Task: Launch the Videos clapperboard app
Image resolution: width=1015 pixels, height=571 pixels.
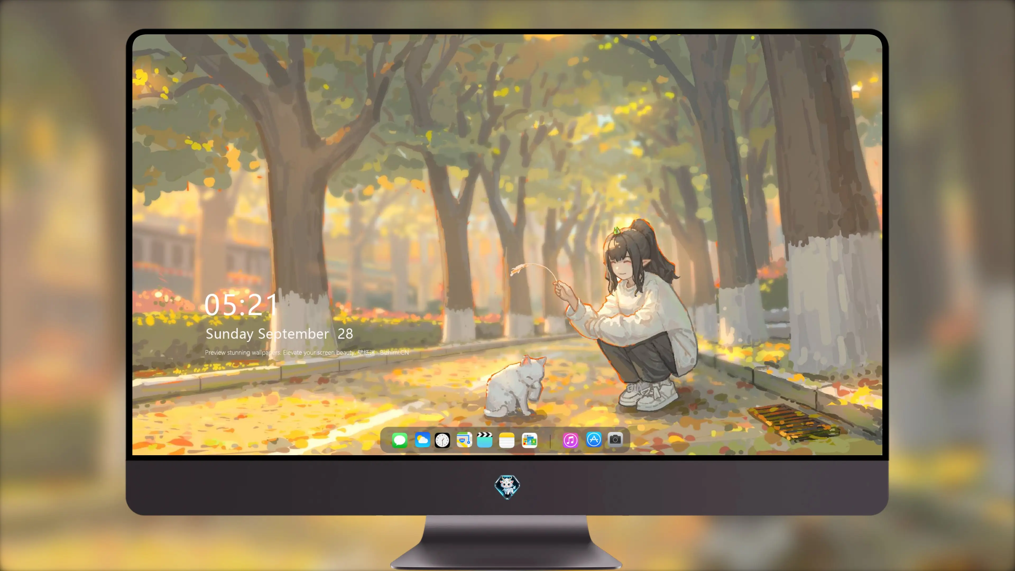Action: tap(485, 440)
